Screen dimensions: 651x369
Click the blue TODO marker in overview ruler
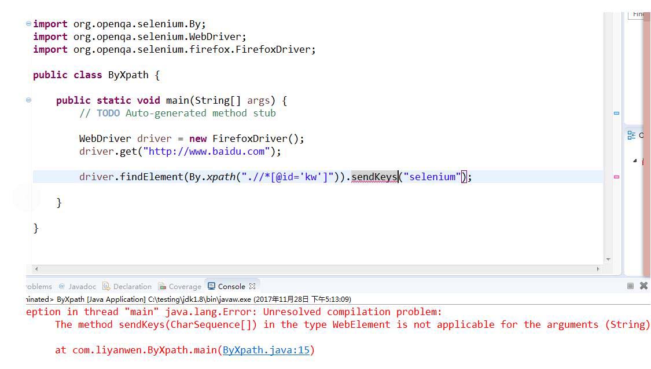[616, 113]
